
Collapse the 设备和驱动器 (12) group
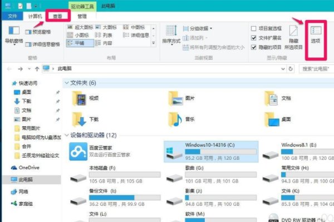coord(67,135)
